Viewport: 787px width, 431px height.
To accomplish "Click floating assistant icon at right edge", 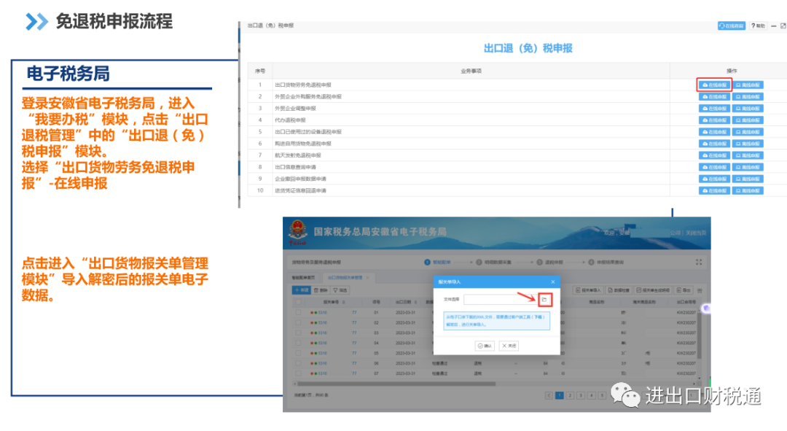I will pos(706,308).
